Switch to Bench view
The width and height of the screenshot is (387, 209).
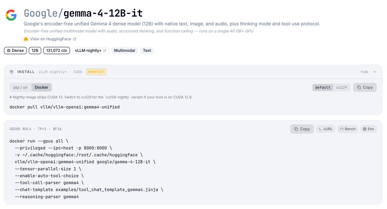click(348, 129)
